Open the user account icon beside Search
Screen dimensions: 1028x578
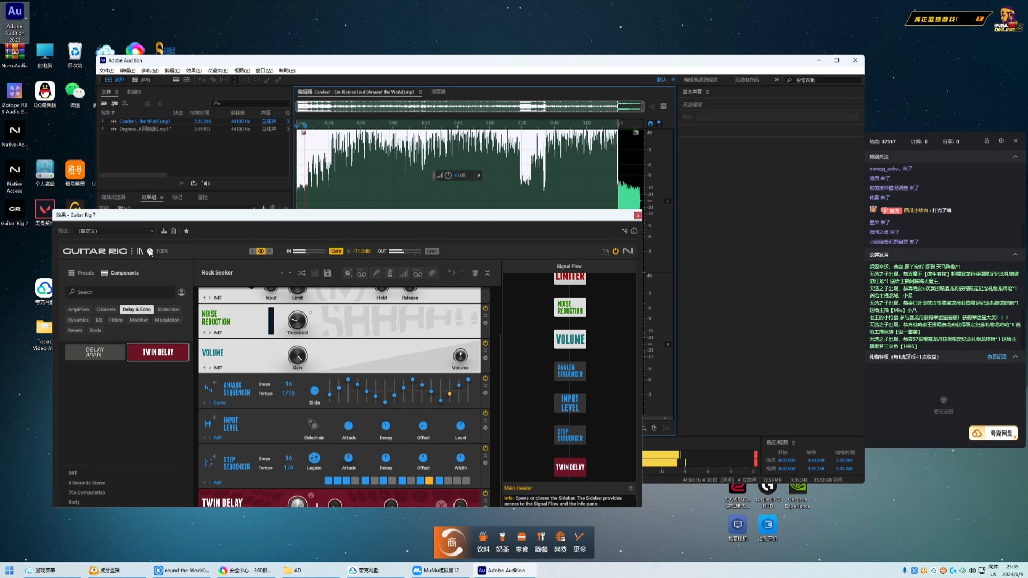pyautogui.click(x=182, y=292)
